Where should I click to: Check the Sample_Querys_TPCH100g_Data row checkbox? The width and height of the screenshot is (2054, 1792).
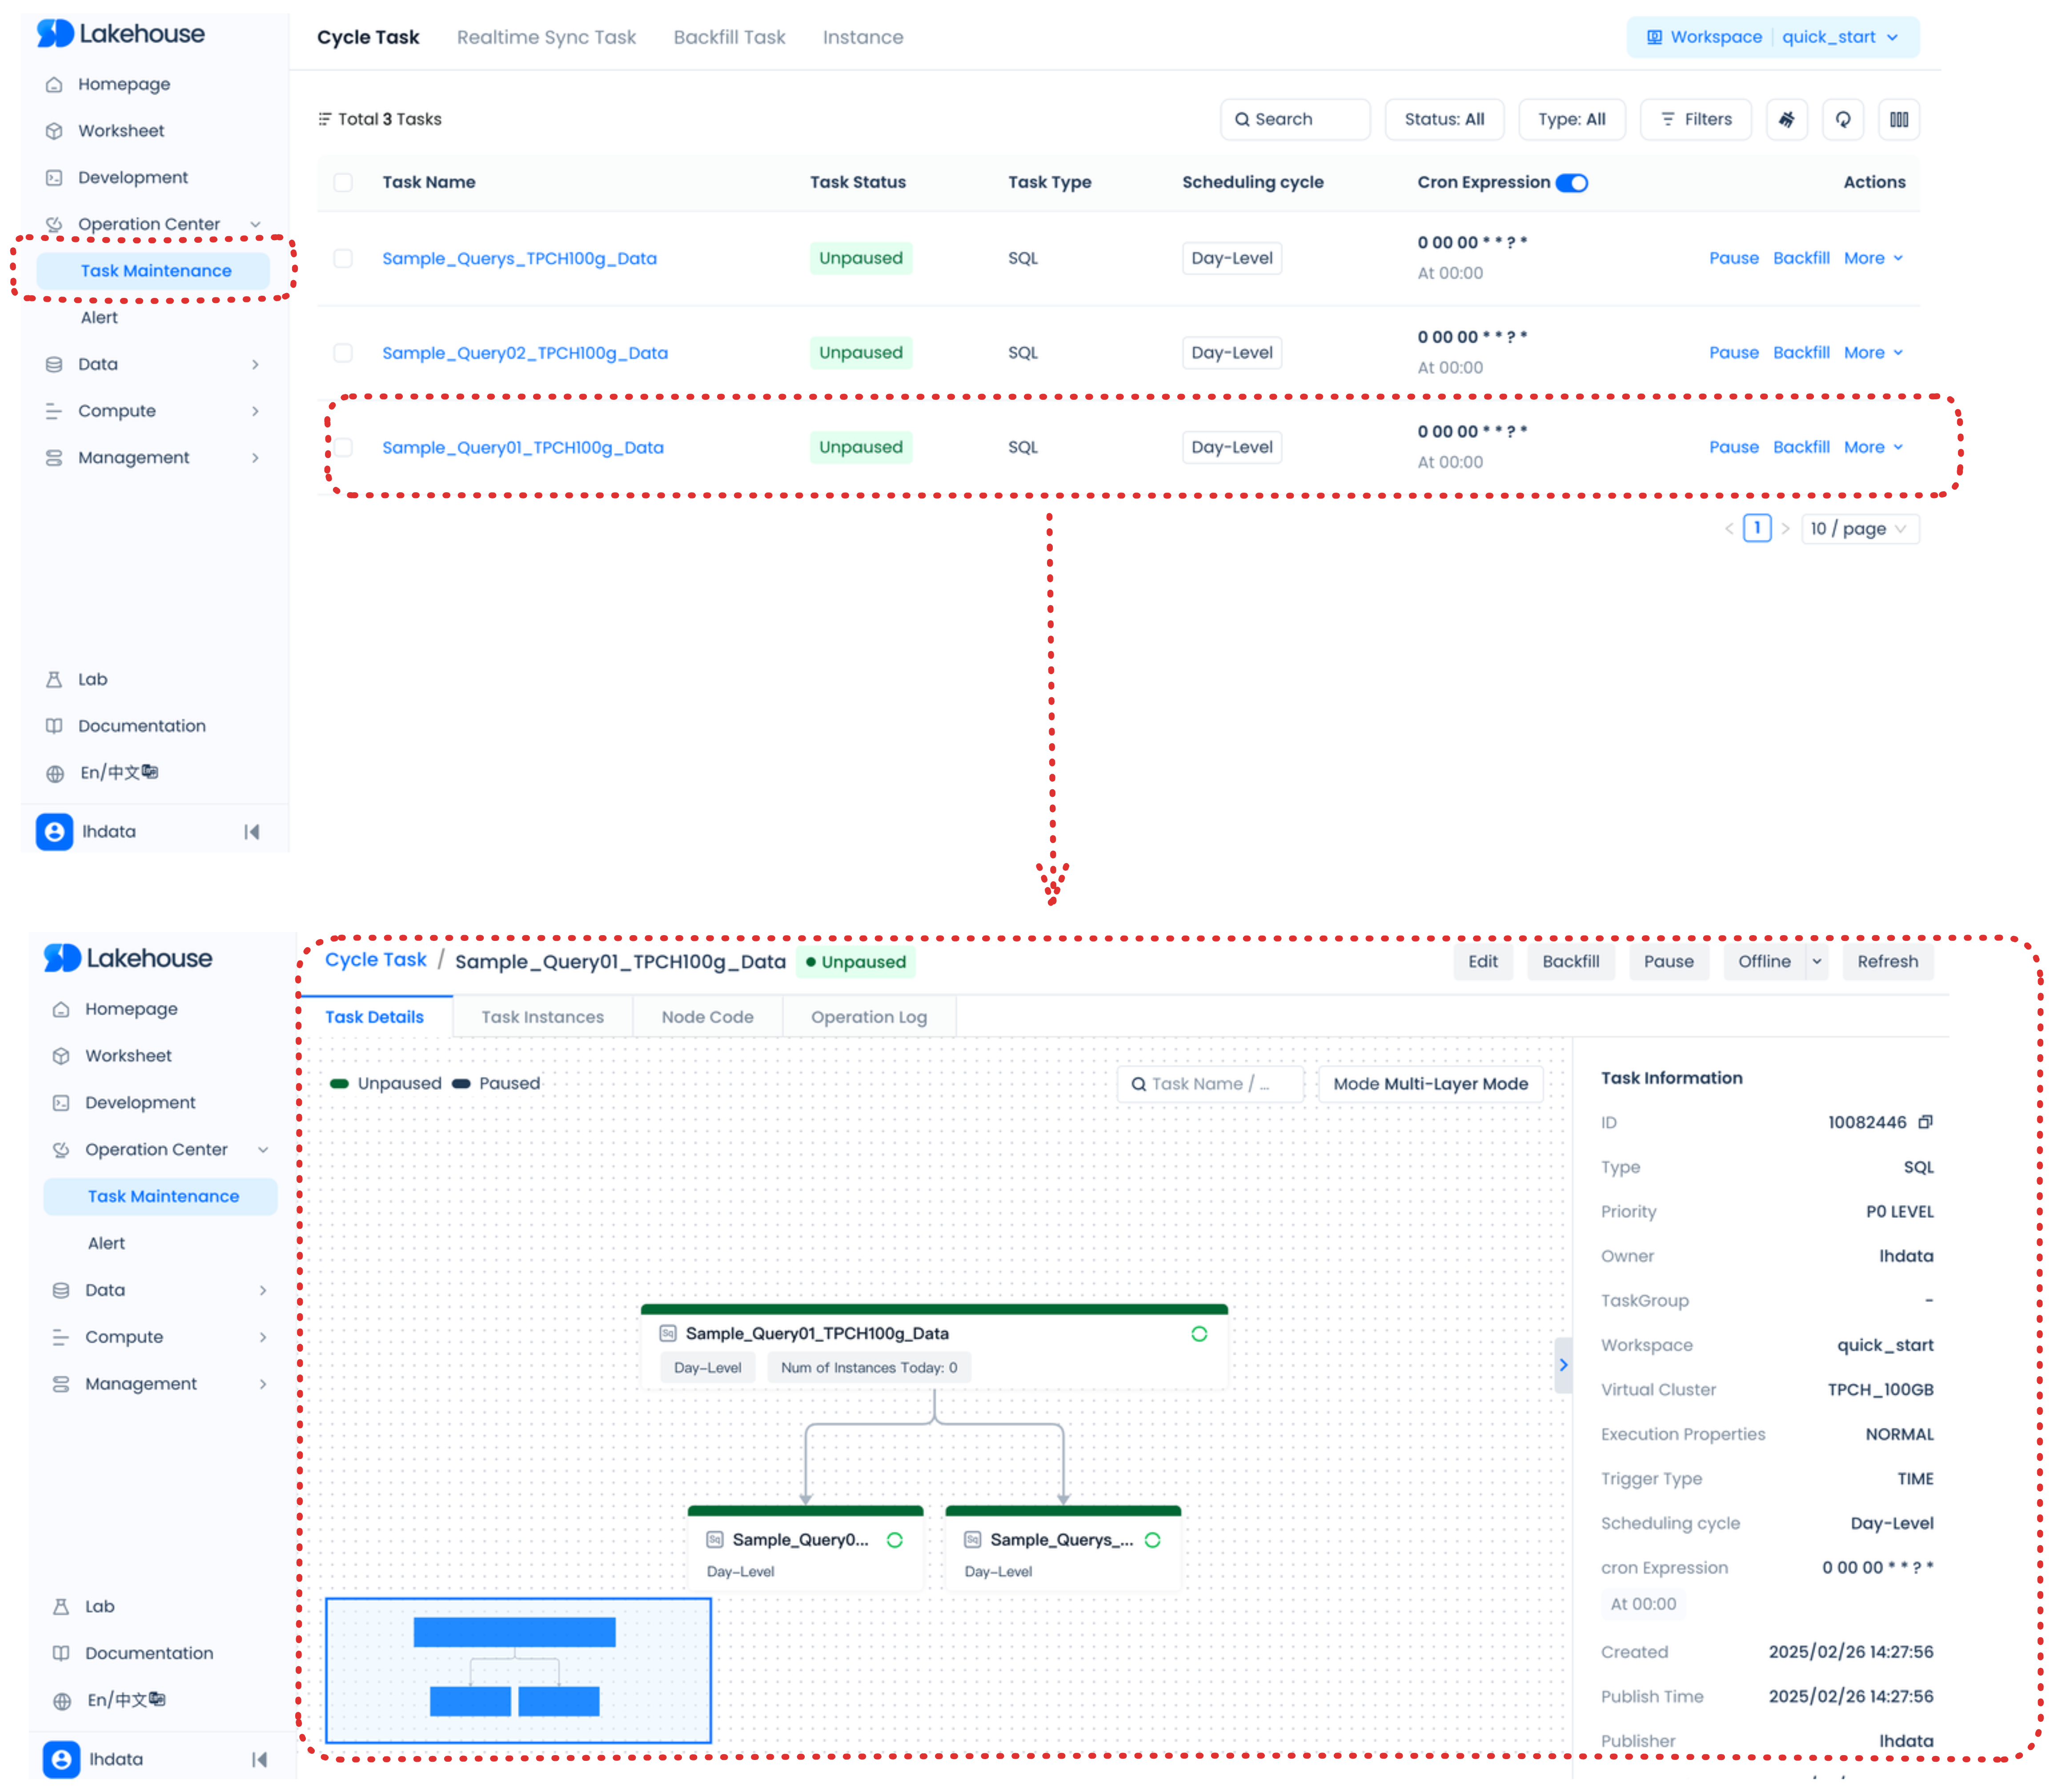[343, 258]
